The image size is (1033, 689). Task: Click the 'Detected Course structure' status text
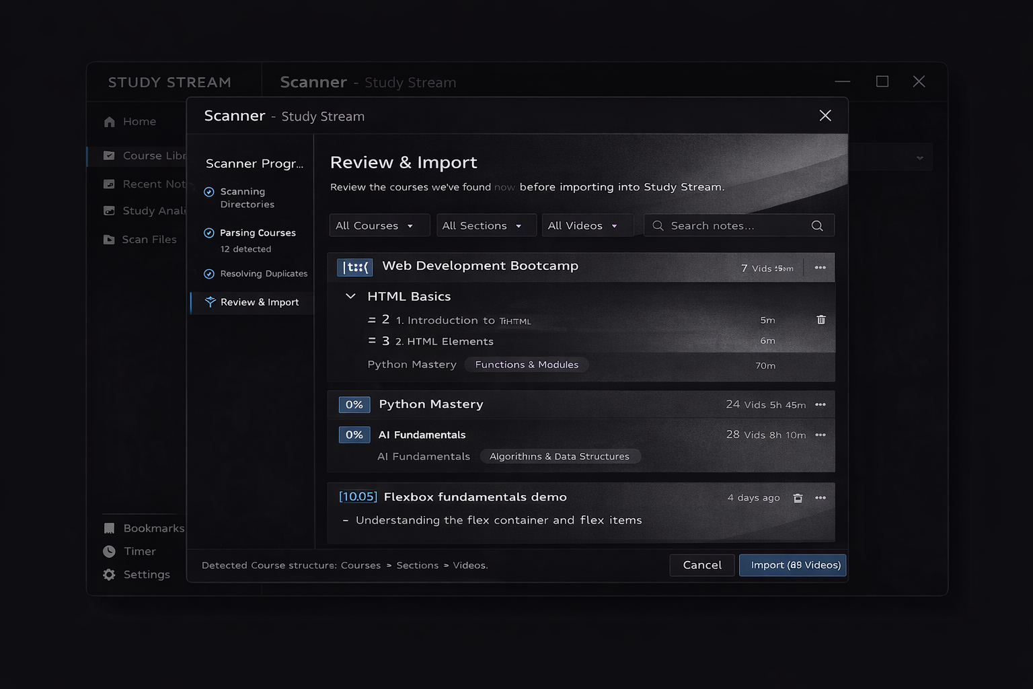345,565
